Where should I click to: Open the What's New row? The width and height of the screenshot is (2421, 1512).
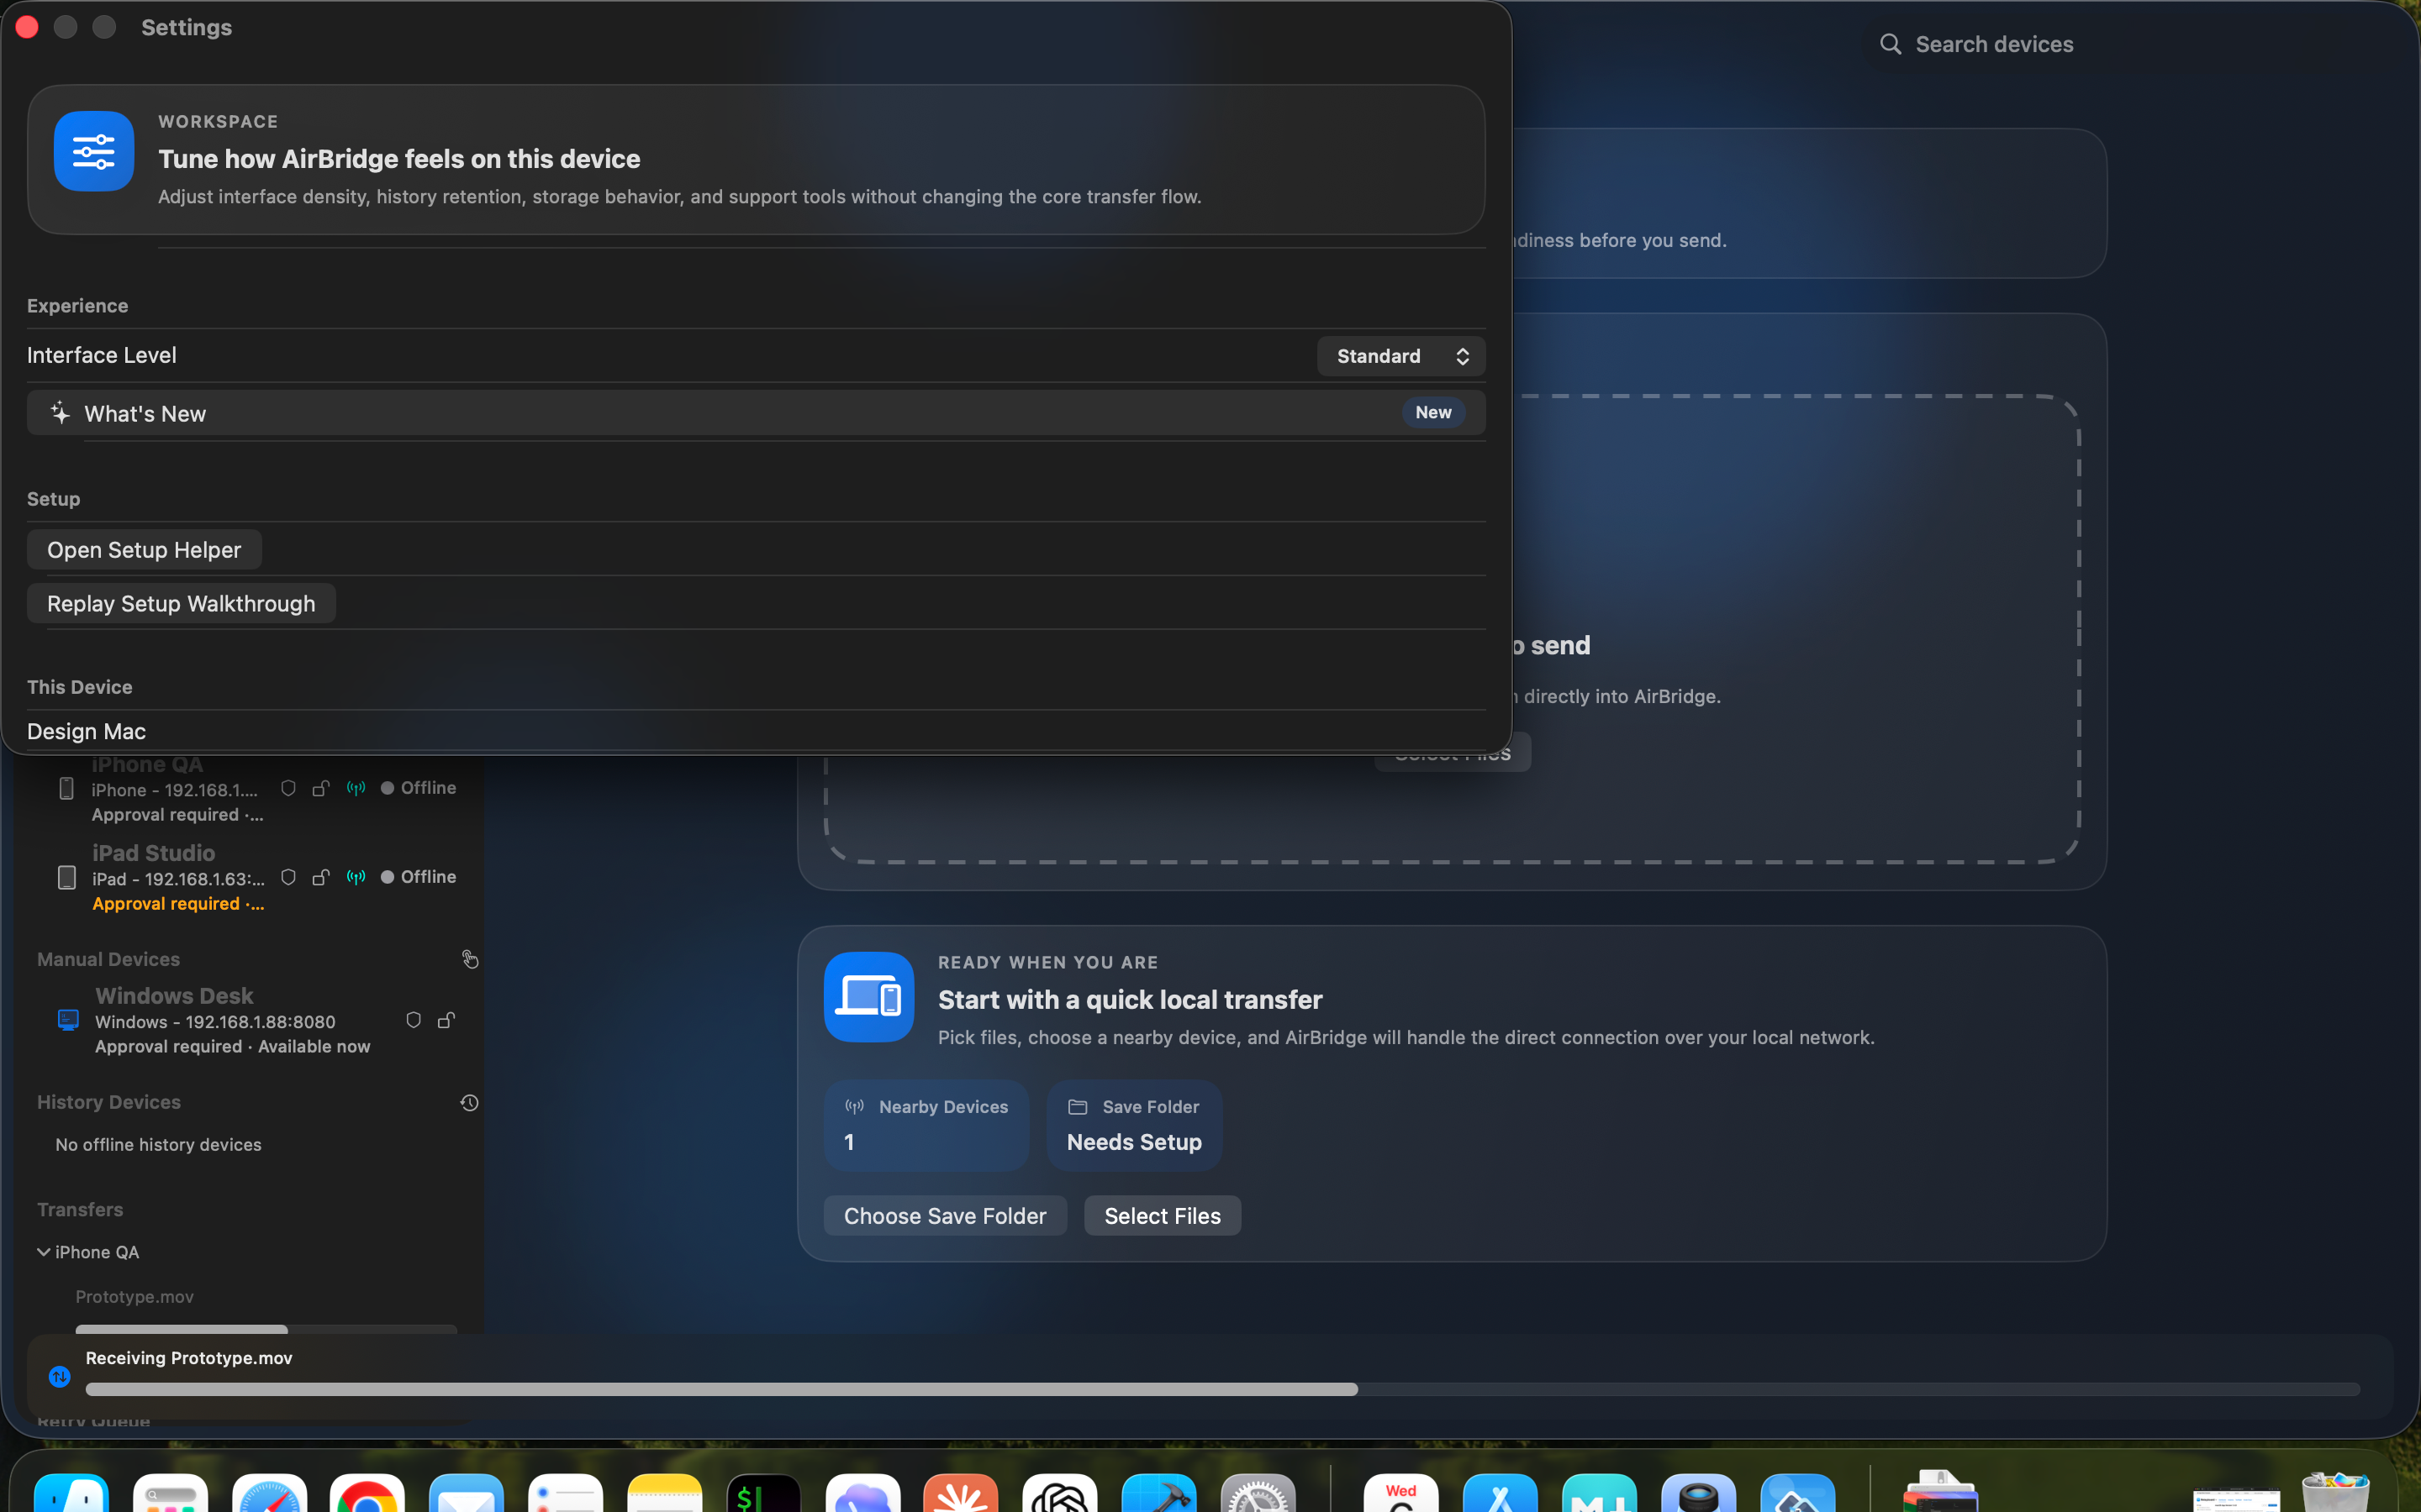757,413
